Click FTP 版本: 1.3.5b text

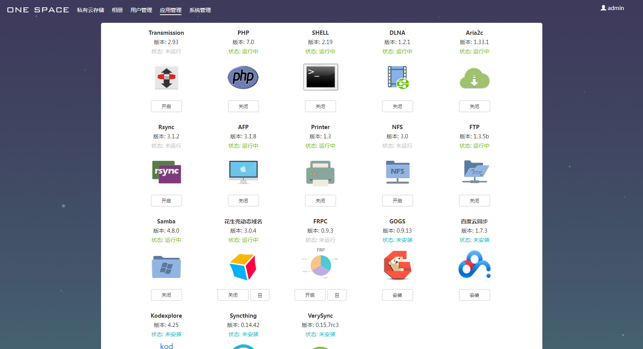(x=475, y=136)
